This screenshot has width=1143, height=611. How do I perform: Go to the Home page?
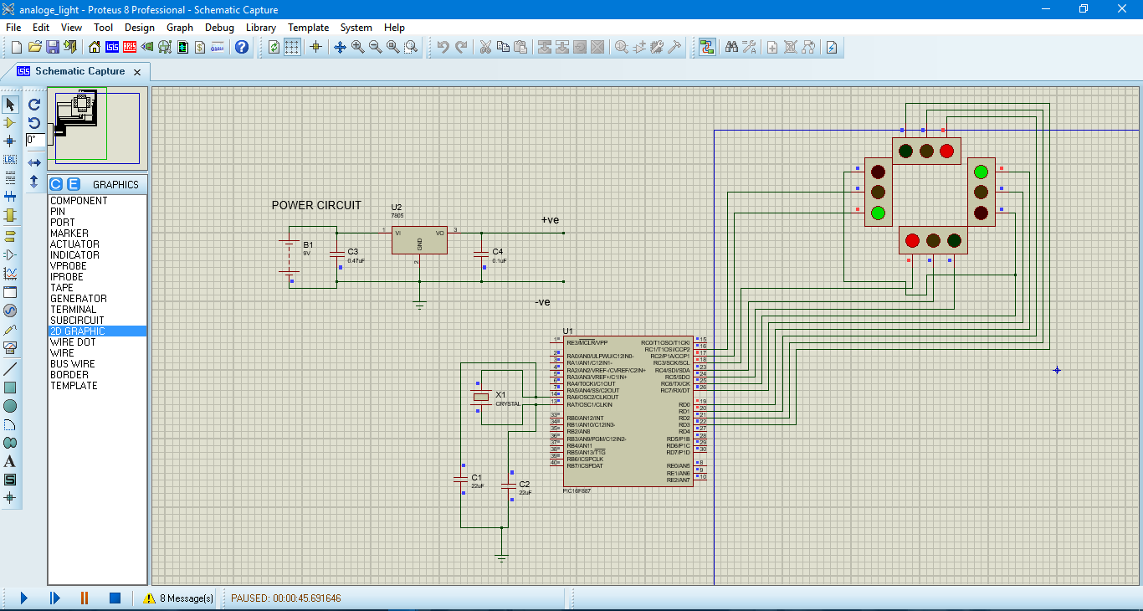(95, 47)
